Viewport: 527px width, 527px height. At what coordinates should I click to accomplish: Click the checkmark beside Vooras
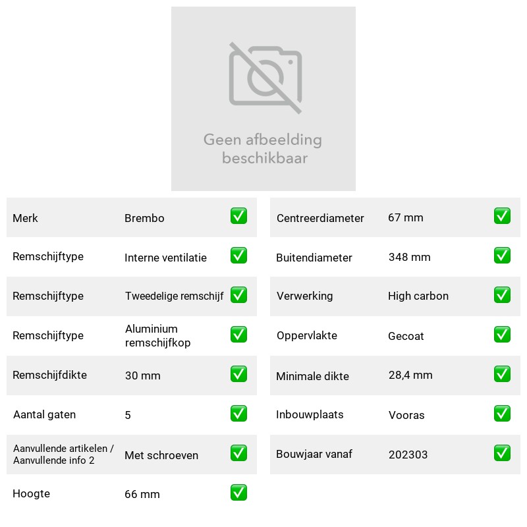pos(502,414)
